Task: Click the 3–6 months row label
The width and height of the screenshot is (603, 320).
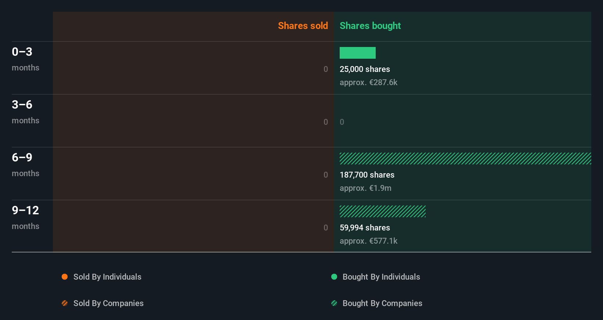Action: click(x=25, y=112)
